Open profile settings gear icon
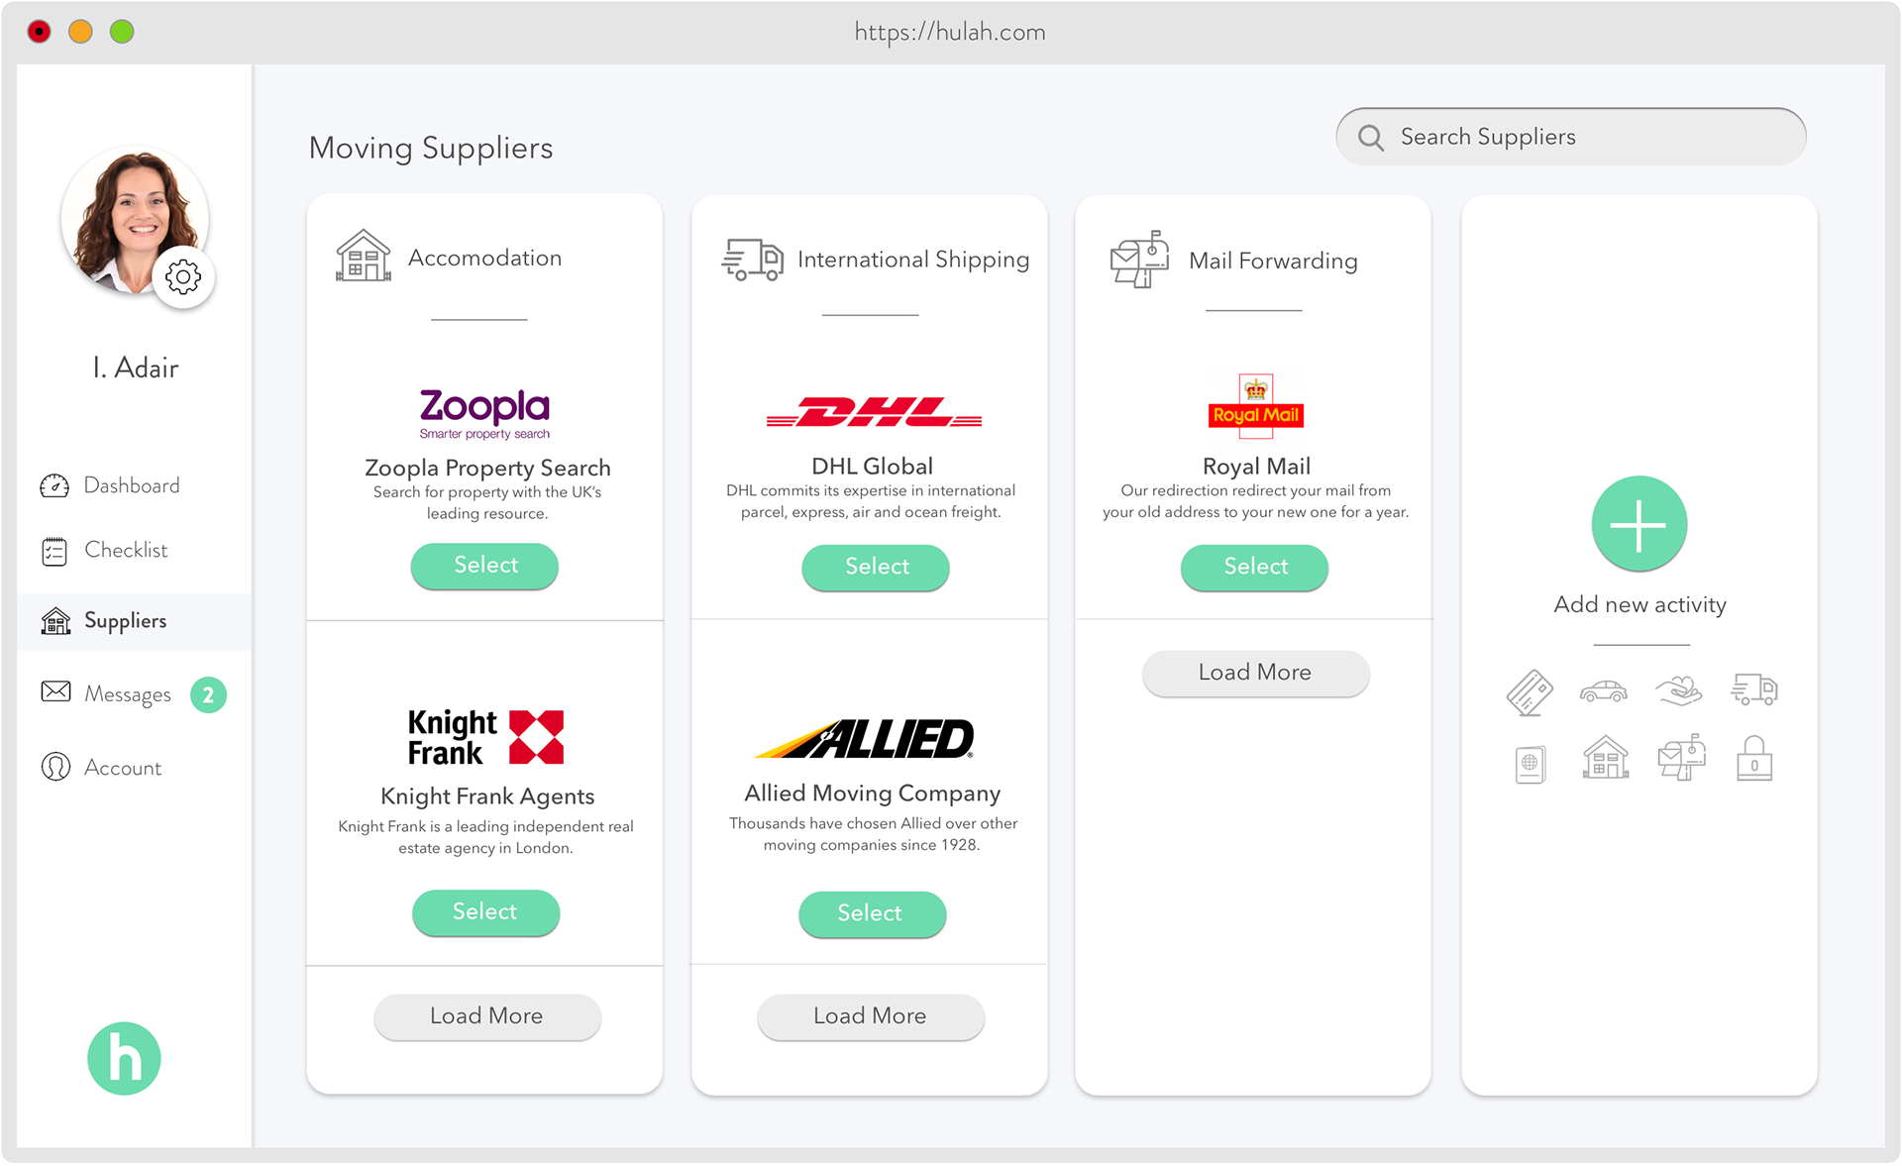The image size is (1902, 1166). [x=183, y=277]
